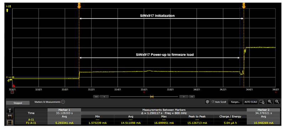Click the Max value 16.699951 mA
This screenshot has height=129, width=288.
point(164,123)
